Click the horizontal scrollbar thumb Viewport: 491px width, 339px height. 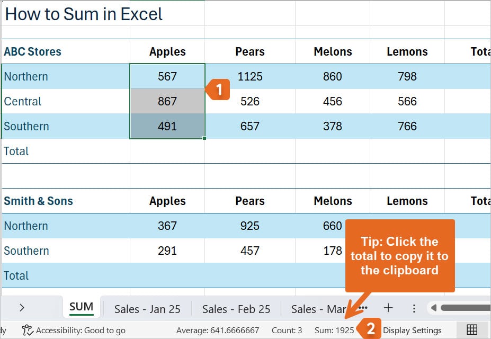(466, 308)
